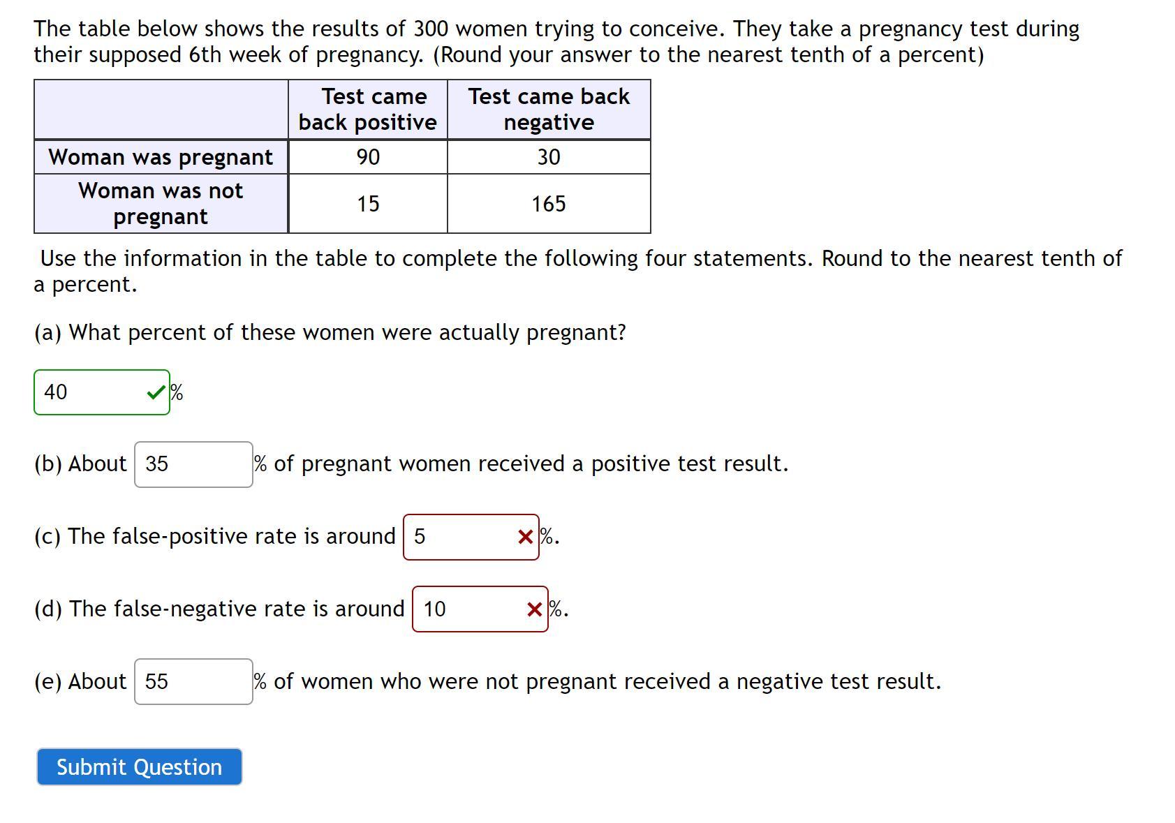The image size is (1175, 823).
Task: Click the question text for part (a)
Action: (330, 332)
